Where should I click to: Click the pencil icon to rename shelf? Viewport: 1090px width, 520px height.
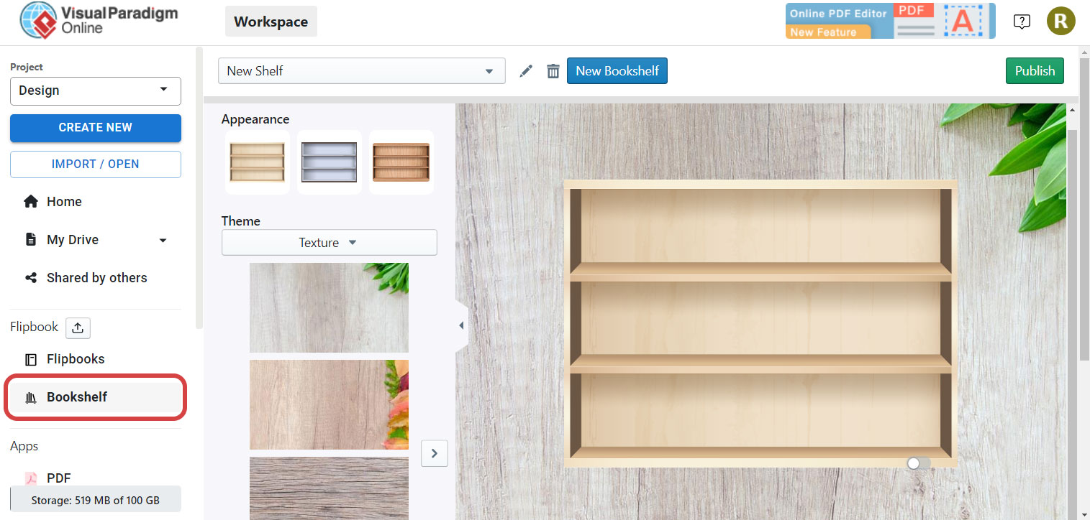click(x=526, y=71)
